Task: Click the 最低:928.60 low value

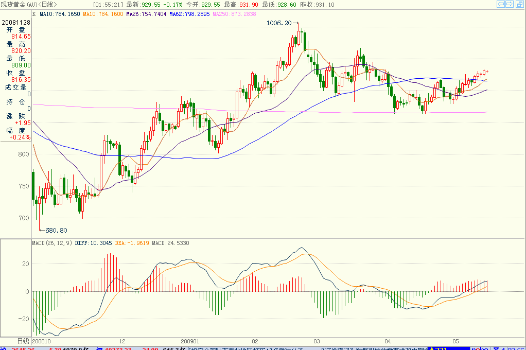Action: (x=279, y=5)
